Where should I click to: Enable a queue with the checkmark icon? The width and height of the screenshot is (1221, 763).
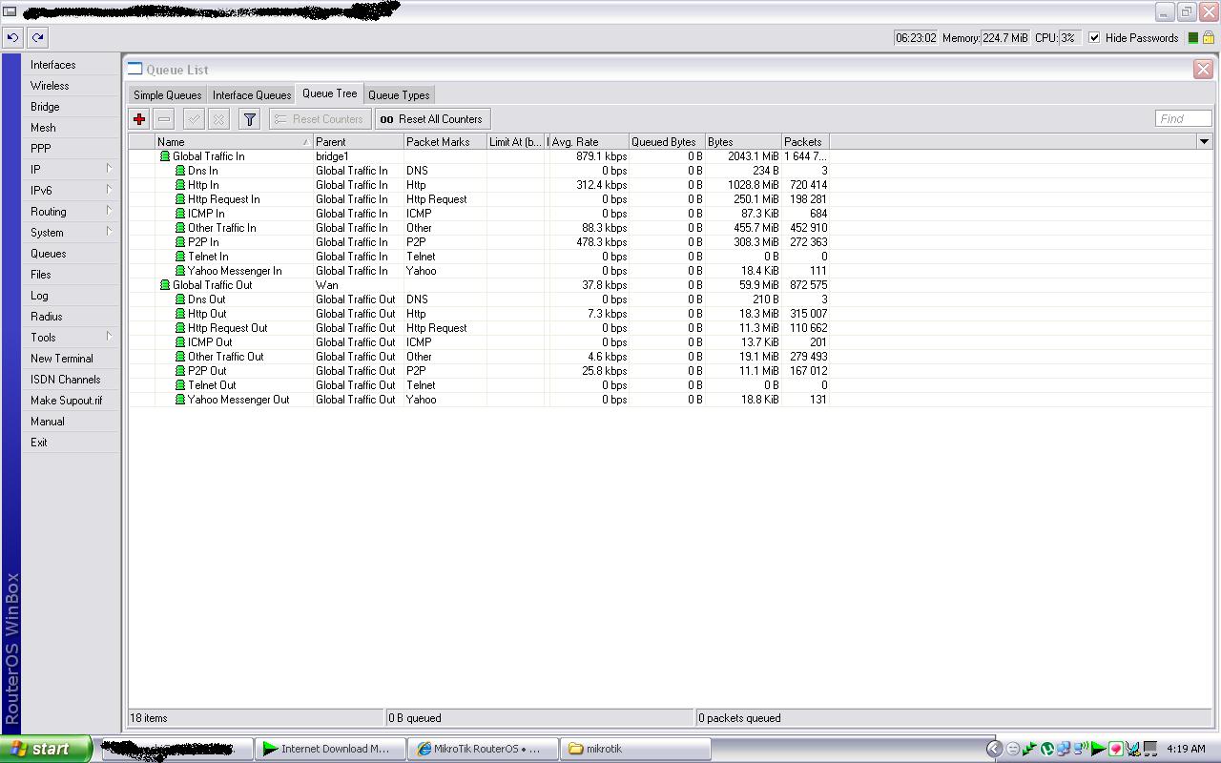click(x=194, y=118)
